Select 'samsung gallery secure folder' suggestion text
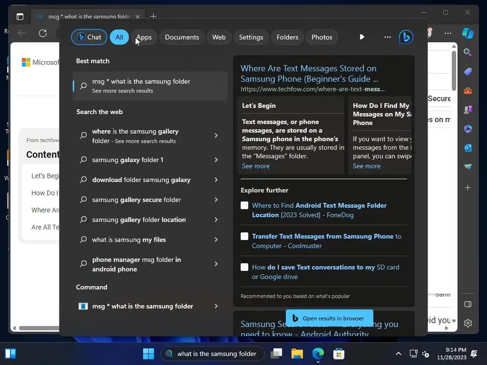 [136, 200]
